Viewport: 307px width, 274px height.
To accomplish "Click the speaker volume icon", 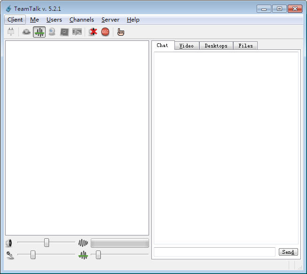I will pyautogui.click(x=9, y=243).
